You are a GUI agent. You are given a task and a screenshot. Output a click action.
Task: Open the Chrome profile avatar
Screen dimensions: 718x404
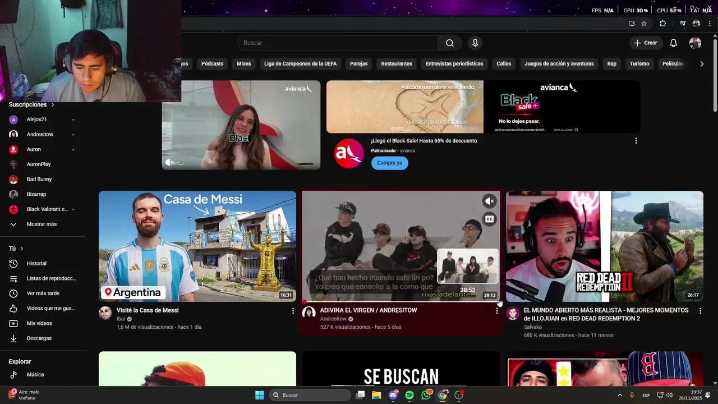696,24
